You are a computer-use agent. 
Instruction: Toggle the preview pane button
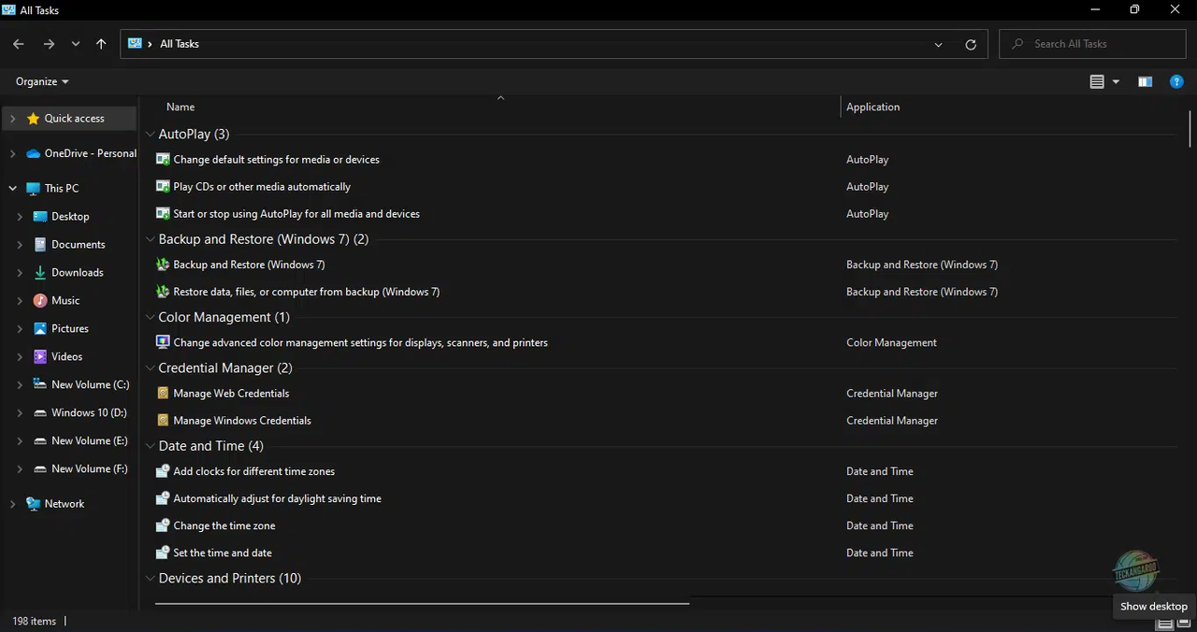(x=1145, y=82)
